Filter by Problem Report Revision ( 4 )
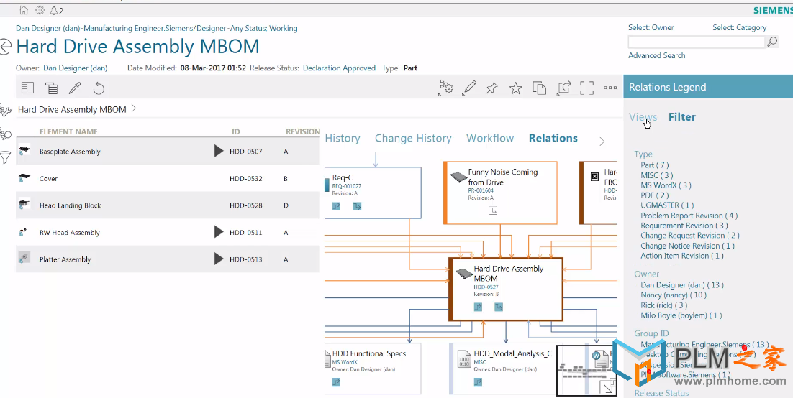793x398 pixels. click(689, 215)
